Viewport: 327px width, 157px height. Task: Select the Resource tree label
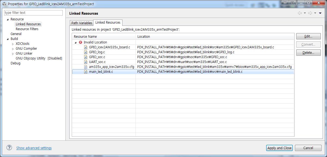click(x=17, y=19)
